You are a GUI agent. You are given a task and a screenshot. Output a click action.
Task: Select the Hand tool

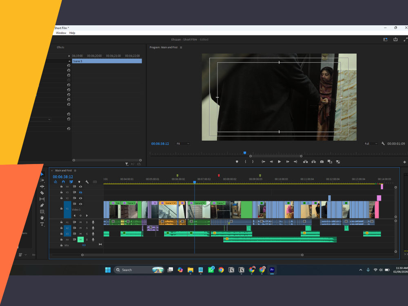click(x=42, y=218)
